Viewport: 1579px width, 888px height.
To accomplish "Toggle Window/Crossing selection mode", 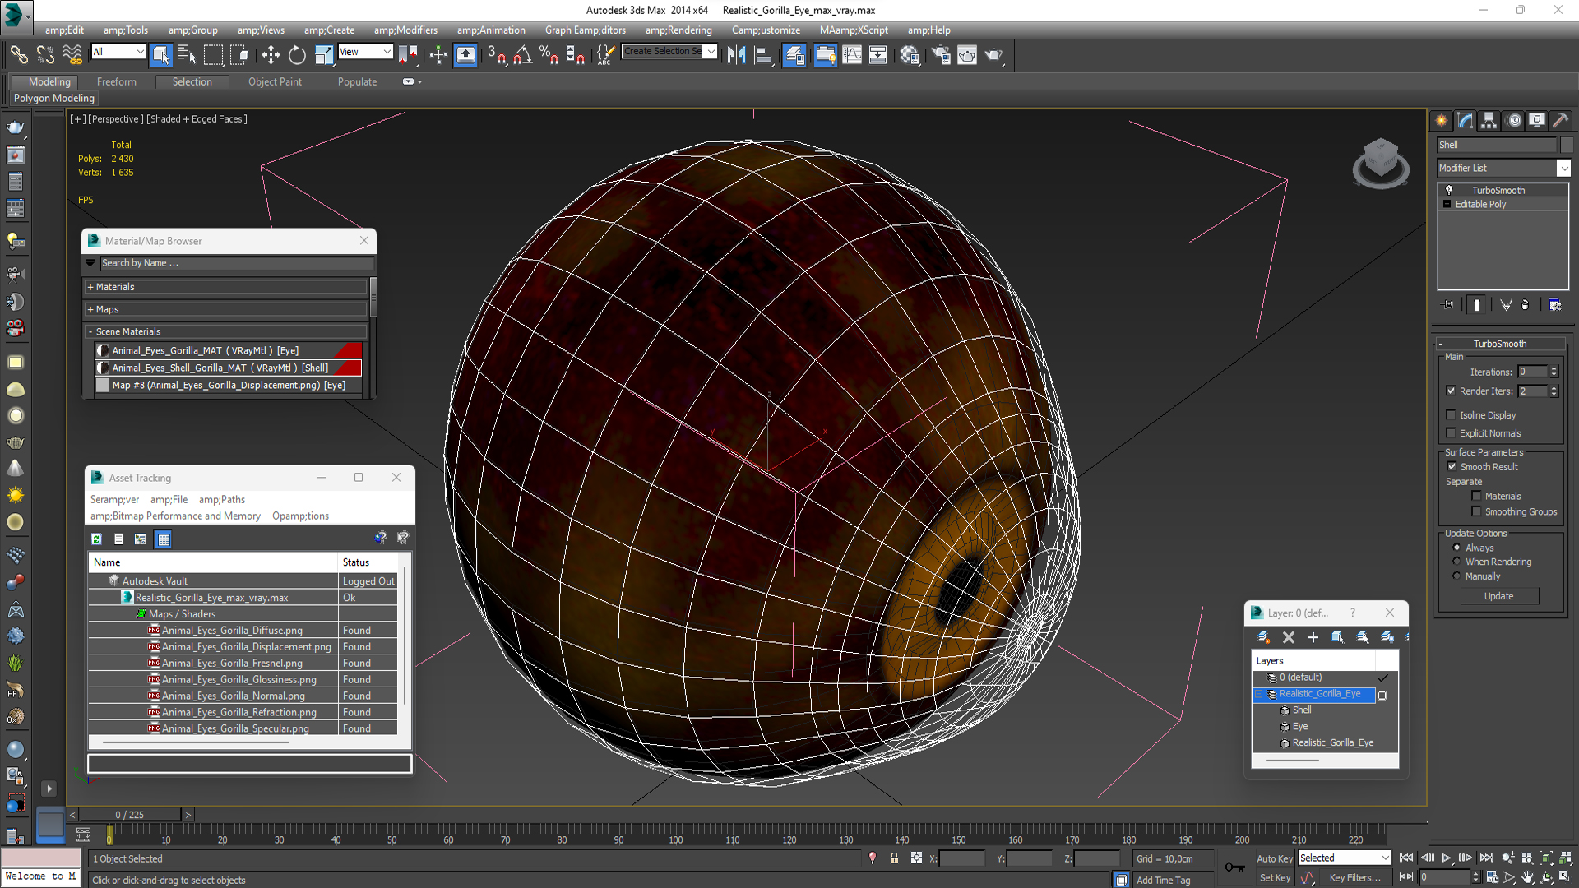I will point(239,55).
